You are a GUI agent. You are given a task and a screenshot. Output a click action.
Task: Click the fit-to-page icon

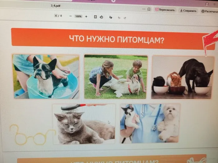pos(95,17)
